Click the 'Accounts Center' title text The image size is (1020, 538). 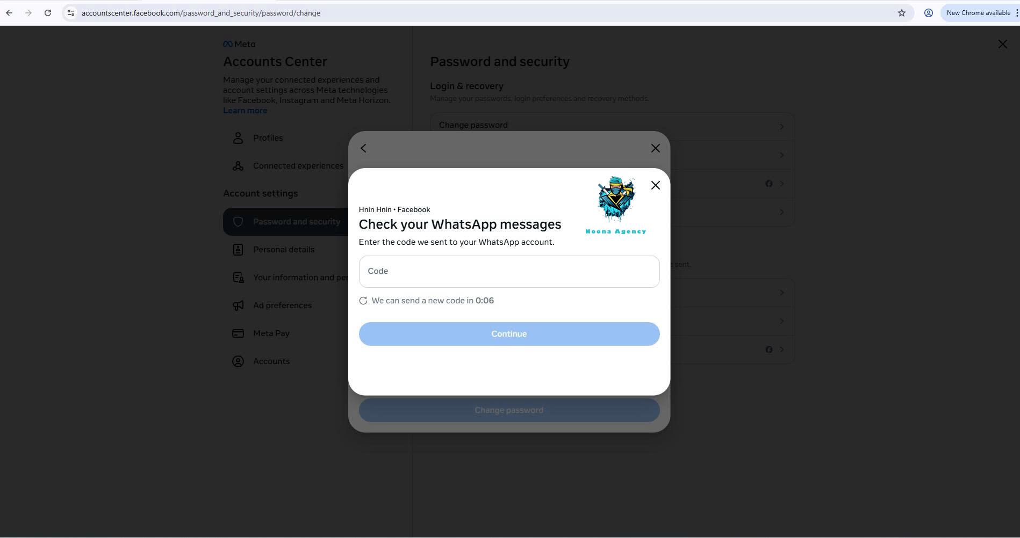pyautogui.click(x=275, y=62)
